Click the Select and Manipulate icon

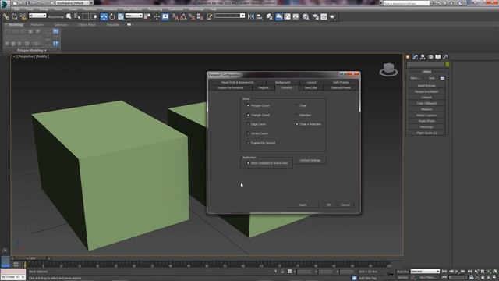click(x=157, y=16)
